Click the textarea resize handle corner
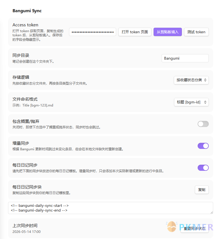The height and width of the screenshot is (239, 219). coord(212,212)
